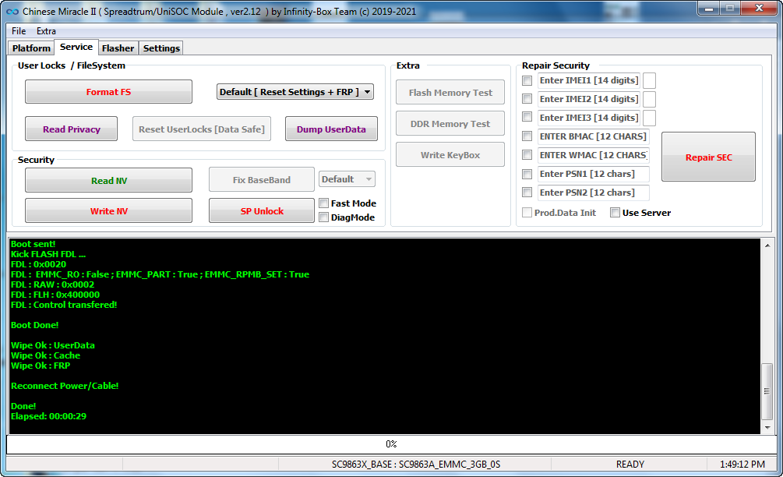Image resolution: width=783 pixels, height=477 pixels.
Task: Click the 1:49:12 PM status bar clock
Action: coord(742,464)
